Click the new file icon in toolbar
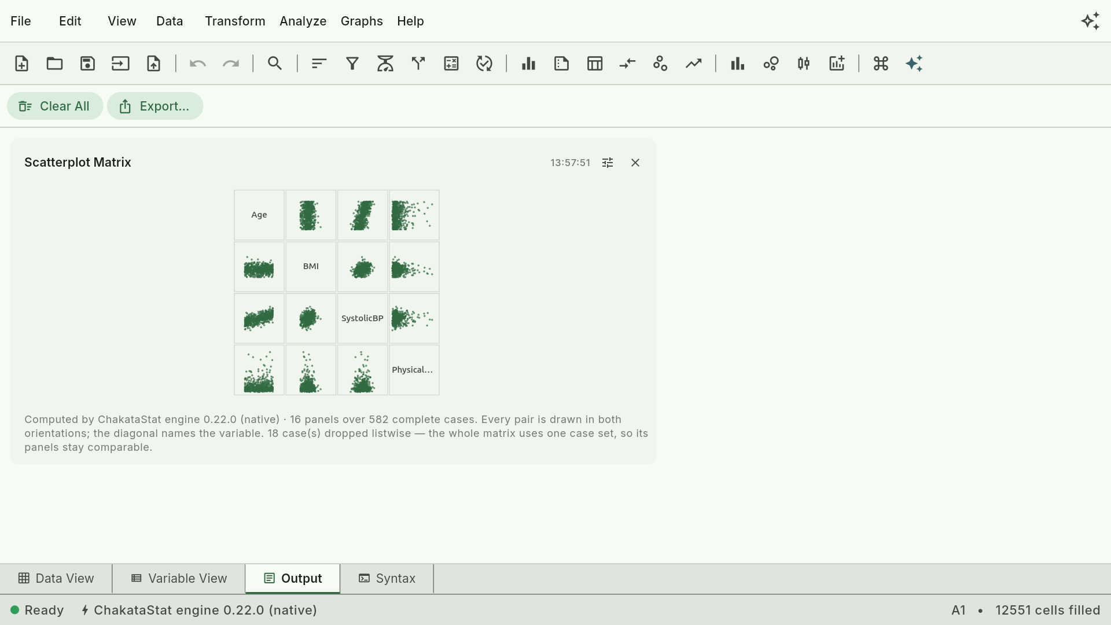 coord(21,64)
